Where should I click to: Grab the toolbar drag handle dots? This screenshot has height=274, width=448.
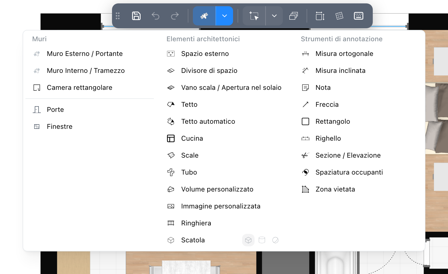click(x=118, y=16)
